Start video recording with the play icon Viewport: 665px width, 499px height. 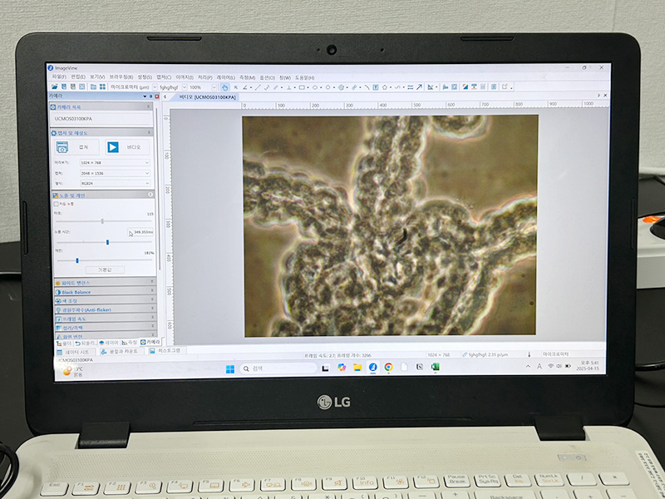(113, 147)
